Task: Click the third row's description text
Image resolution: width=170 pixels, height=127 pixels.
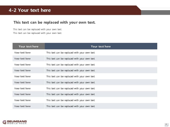Action: click(71, 65)
